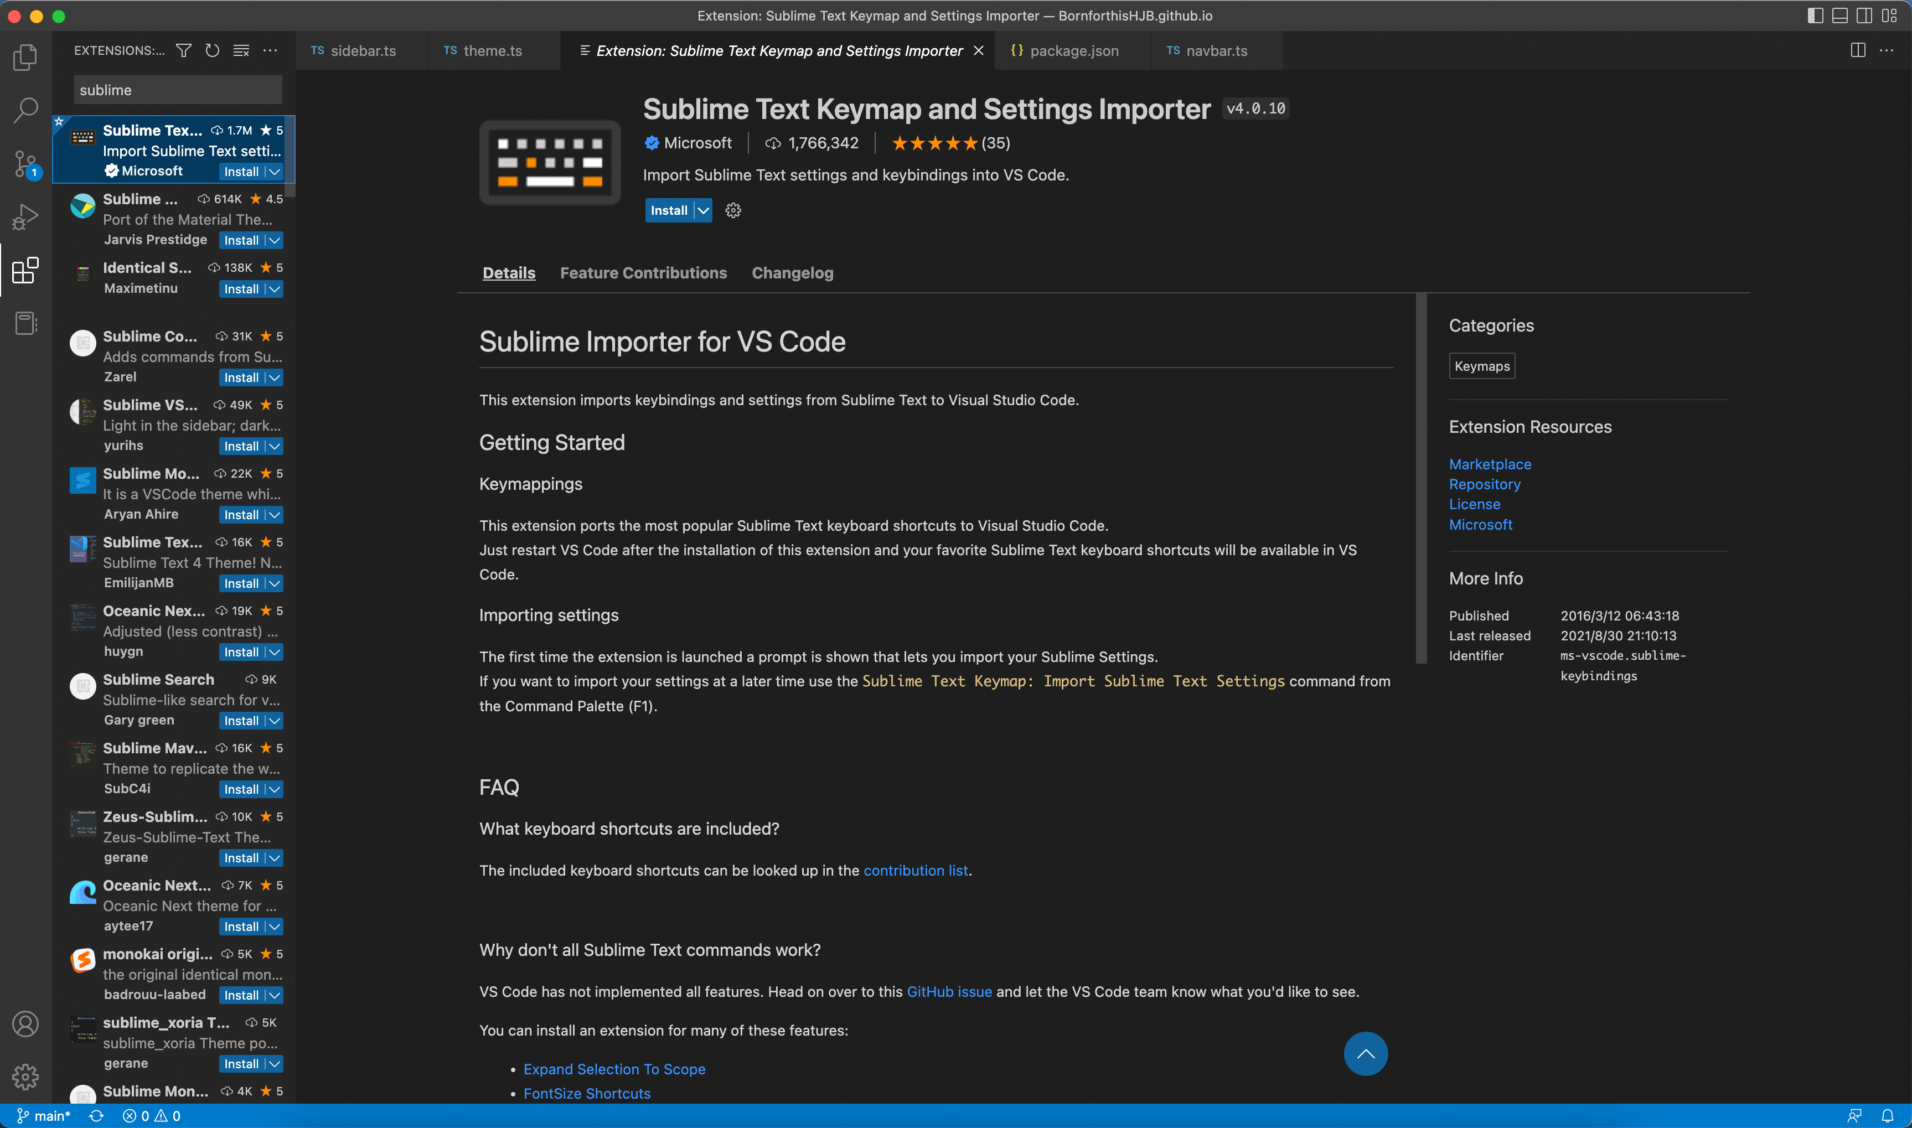Open the Feature Contributions tab

(x=643, y=273)
